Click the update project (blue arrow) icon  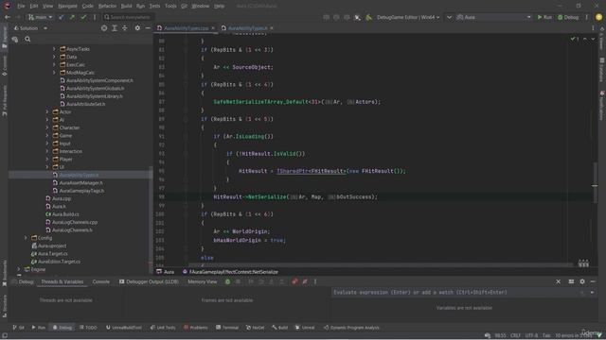point(61,17)
